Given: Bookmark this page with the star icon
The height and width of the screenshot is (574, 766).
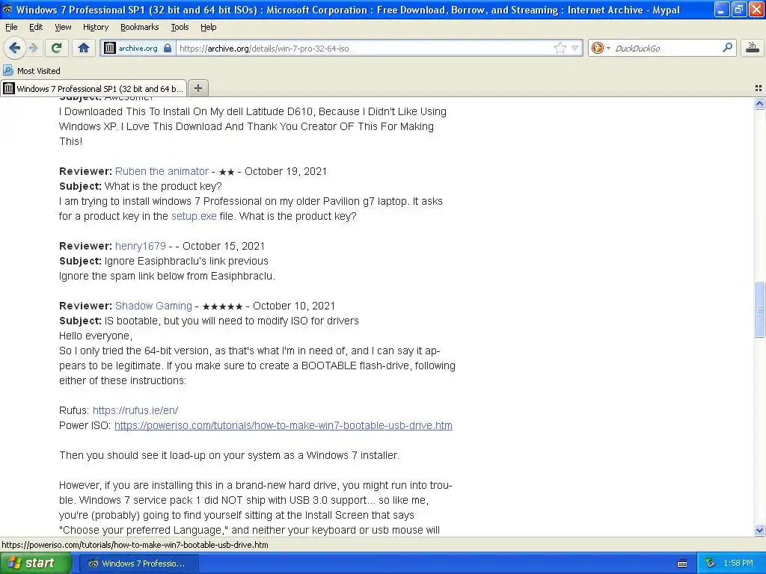Looking at the screenshot, I should tap(560, 48).
